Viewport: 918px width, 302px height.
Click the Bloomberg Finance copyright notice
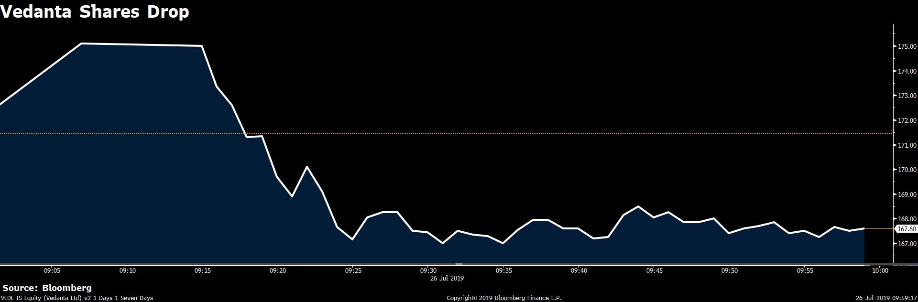(x=504, y=298)
